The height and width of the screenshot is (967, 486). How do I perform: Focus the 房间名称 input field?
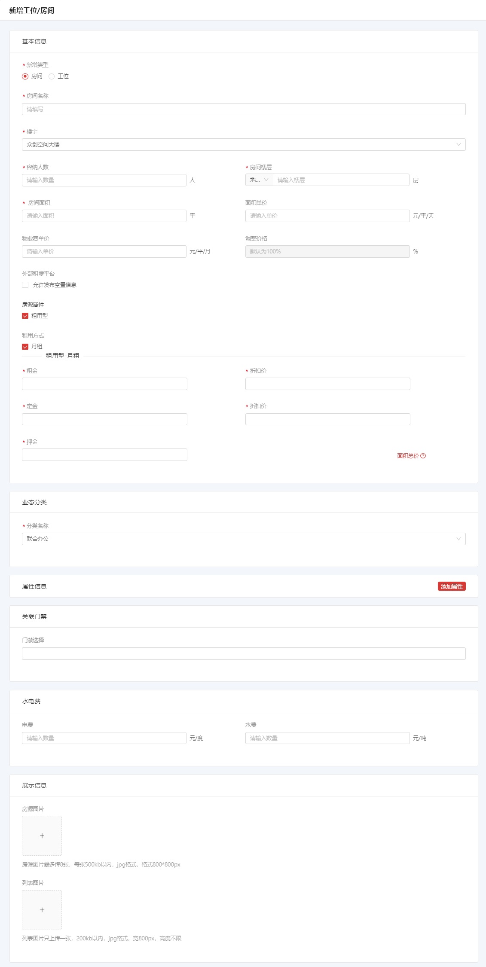[x=243, y=109]
